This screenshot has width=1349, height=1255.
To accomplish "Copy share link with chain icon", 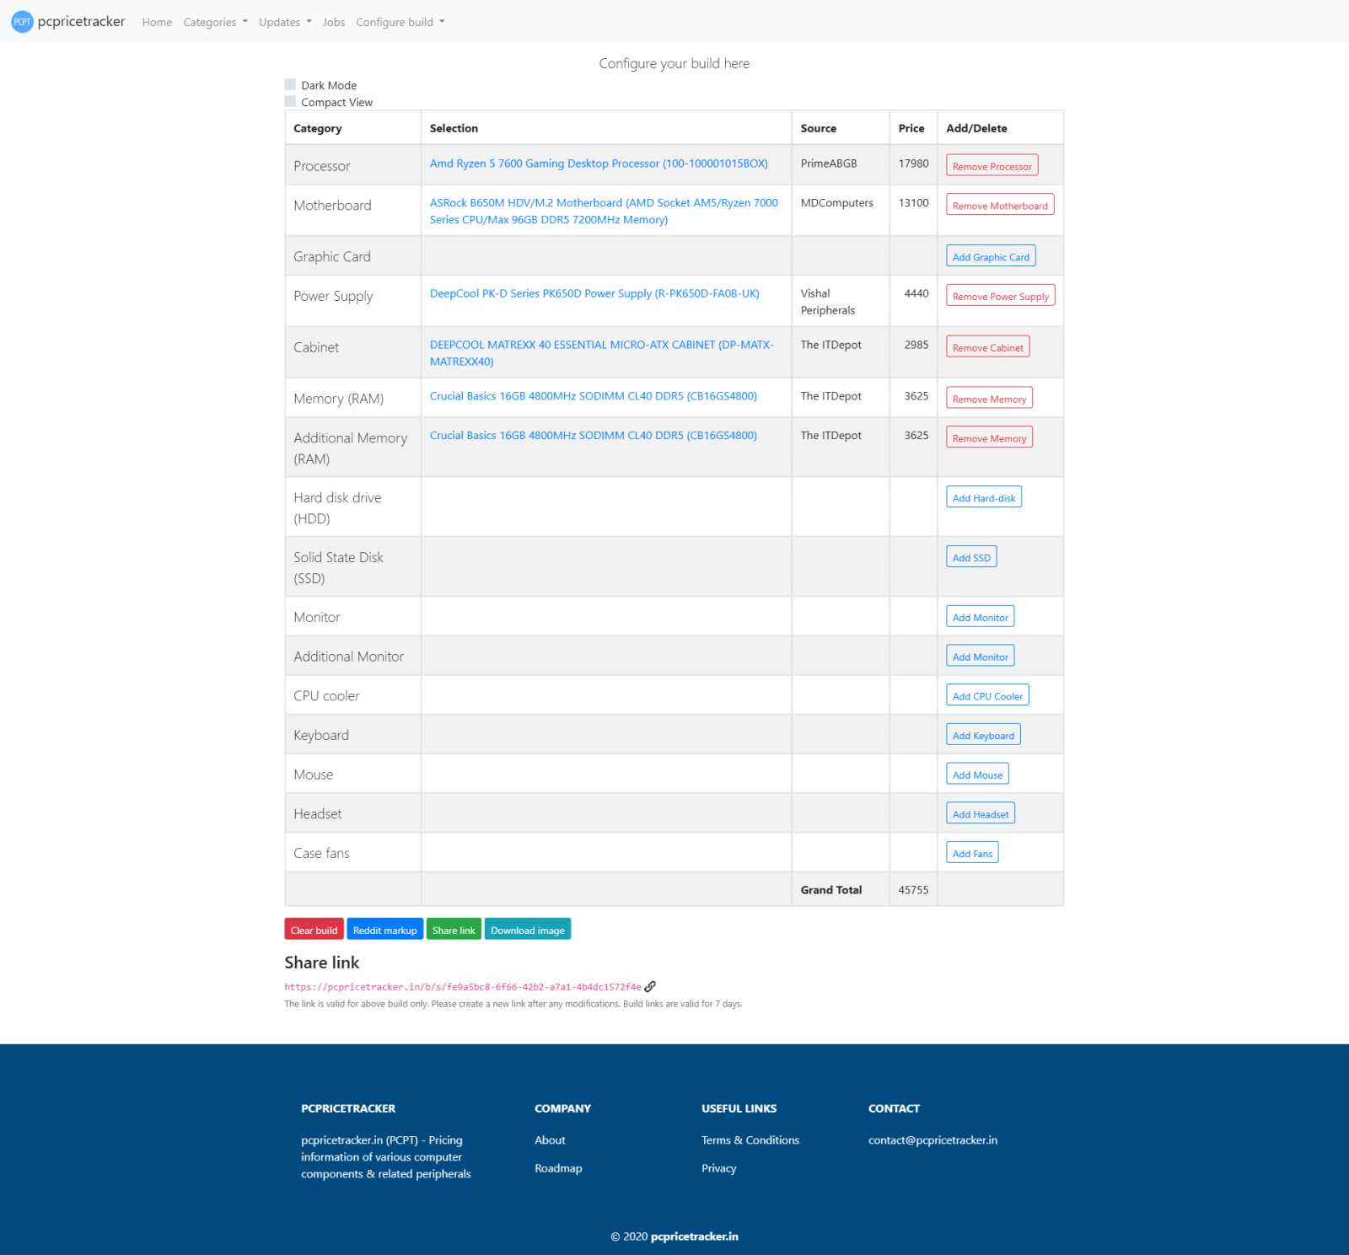I will coord(650,987).
